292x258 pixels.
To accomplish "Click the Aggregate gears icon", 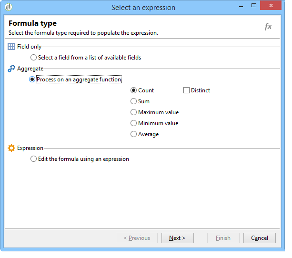I will pos(11,69).
